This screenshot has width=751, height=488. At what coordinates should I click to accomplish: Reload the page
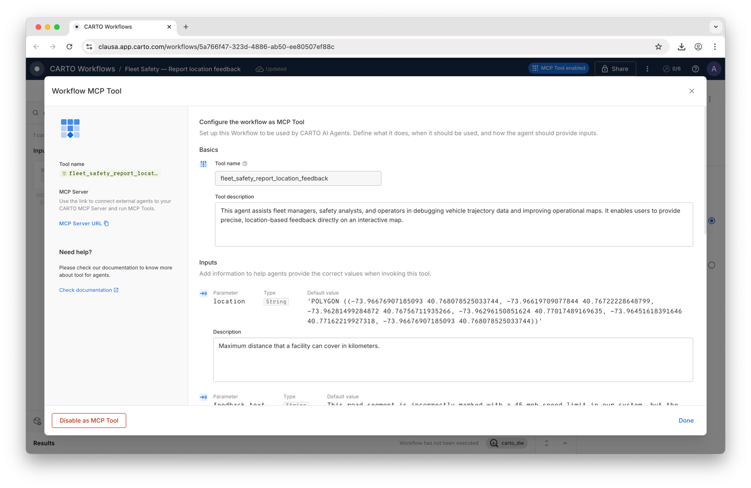pos(69,47)
